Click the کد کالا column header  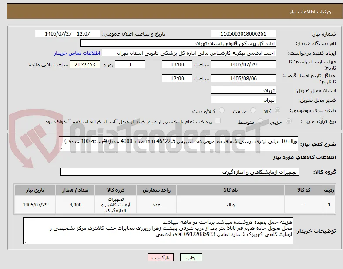point(304,190)
